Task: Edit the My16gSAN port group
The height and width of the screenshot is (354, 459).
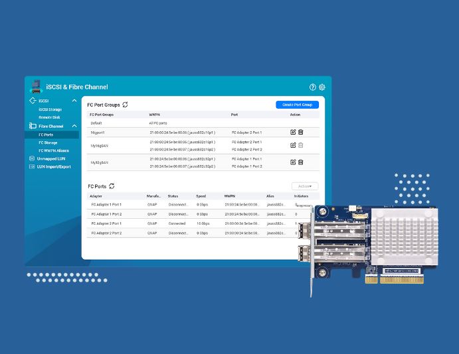Action: pos(293,145)
